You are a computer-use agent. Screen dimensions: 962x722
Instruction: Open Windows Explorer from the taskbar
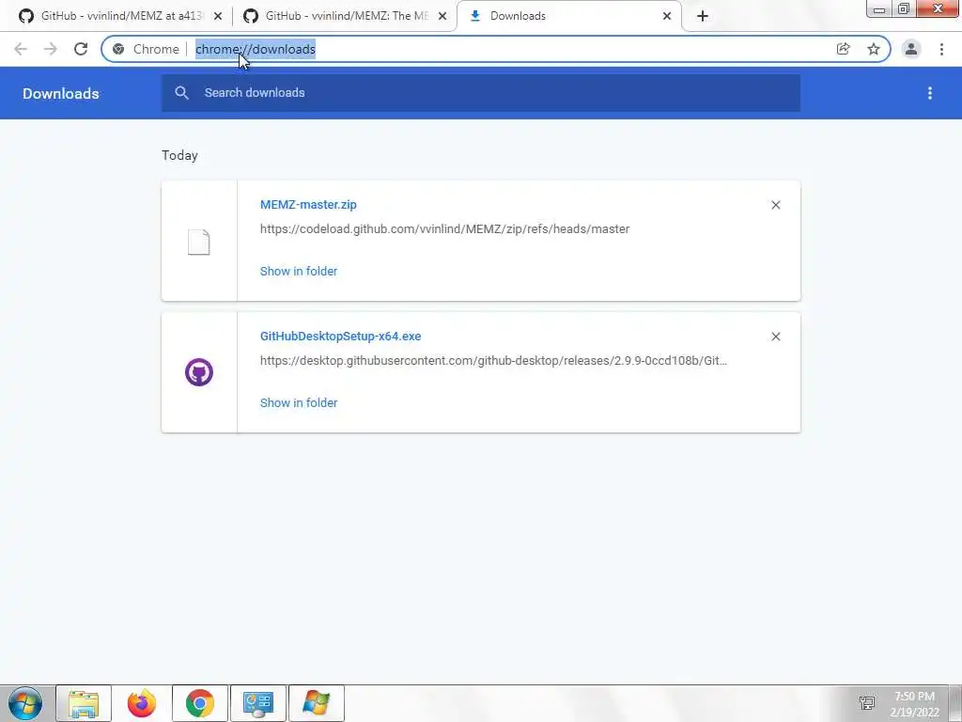pos(84,703)
